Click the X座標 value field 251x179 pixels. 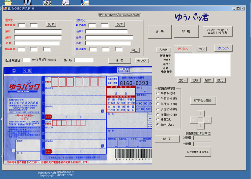(202, 138)
